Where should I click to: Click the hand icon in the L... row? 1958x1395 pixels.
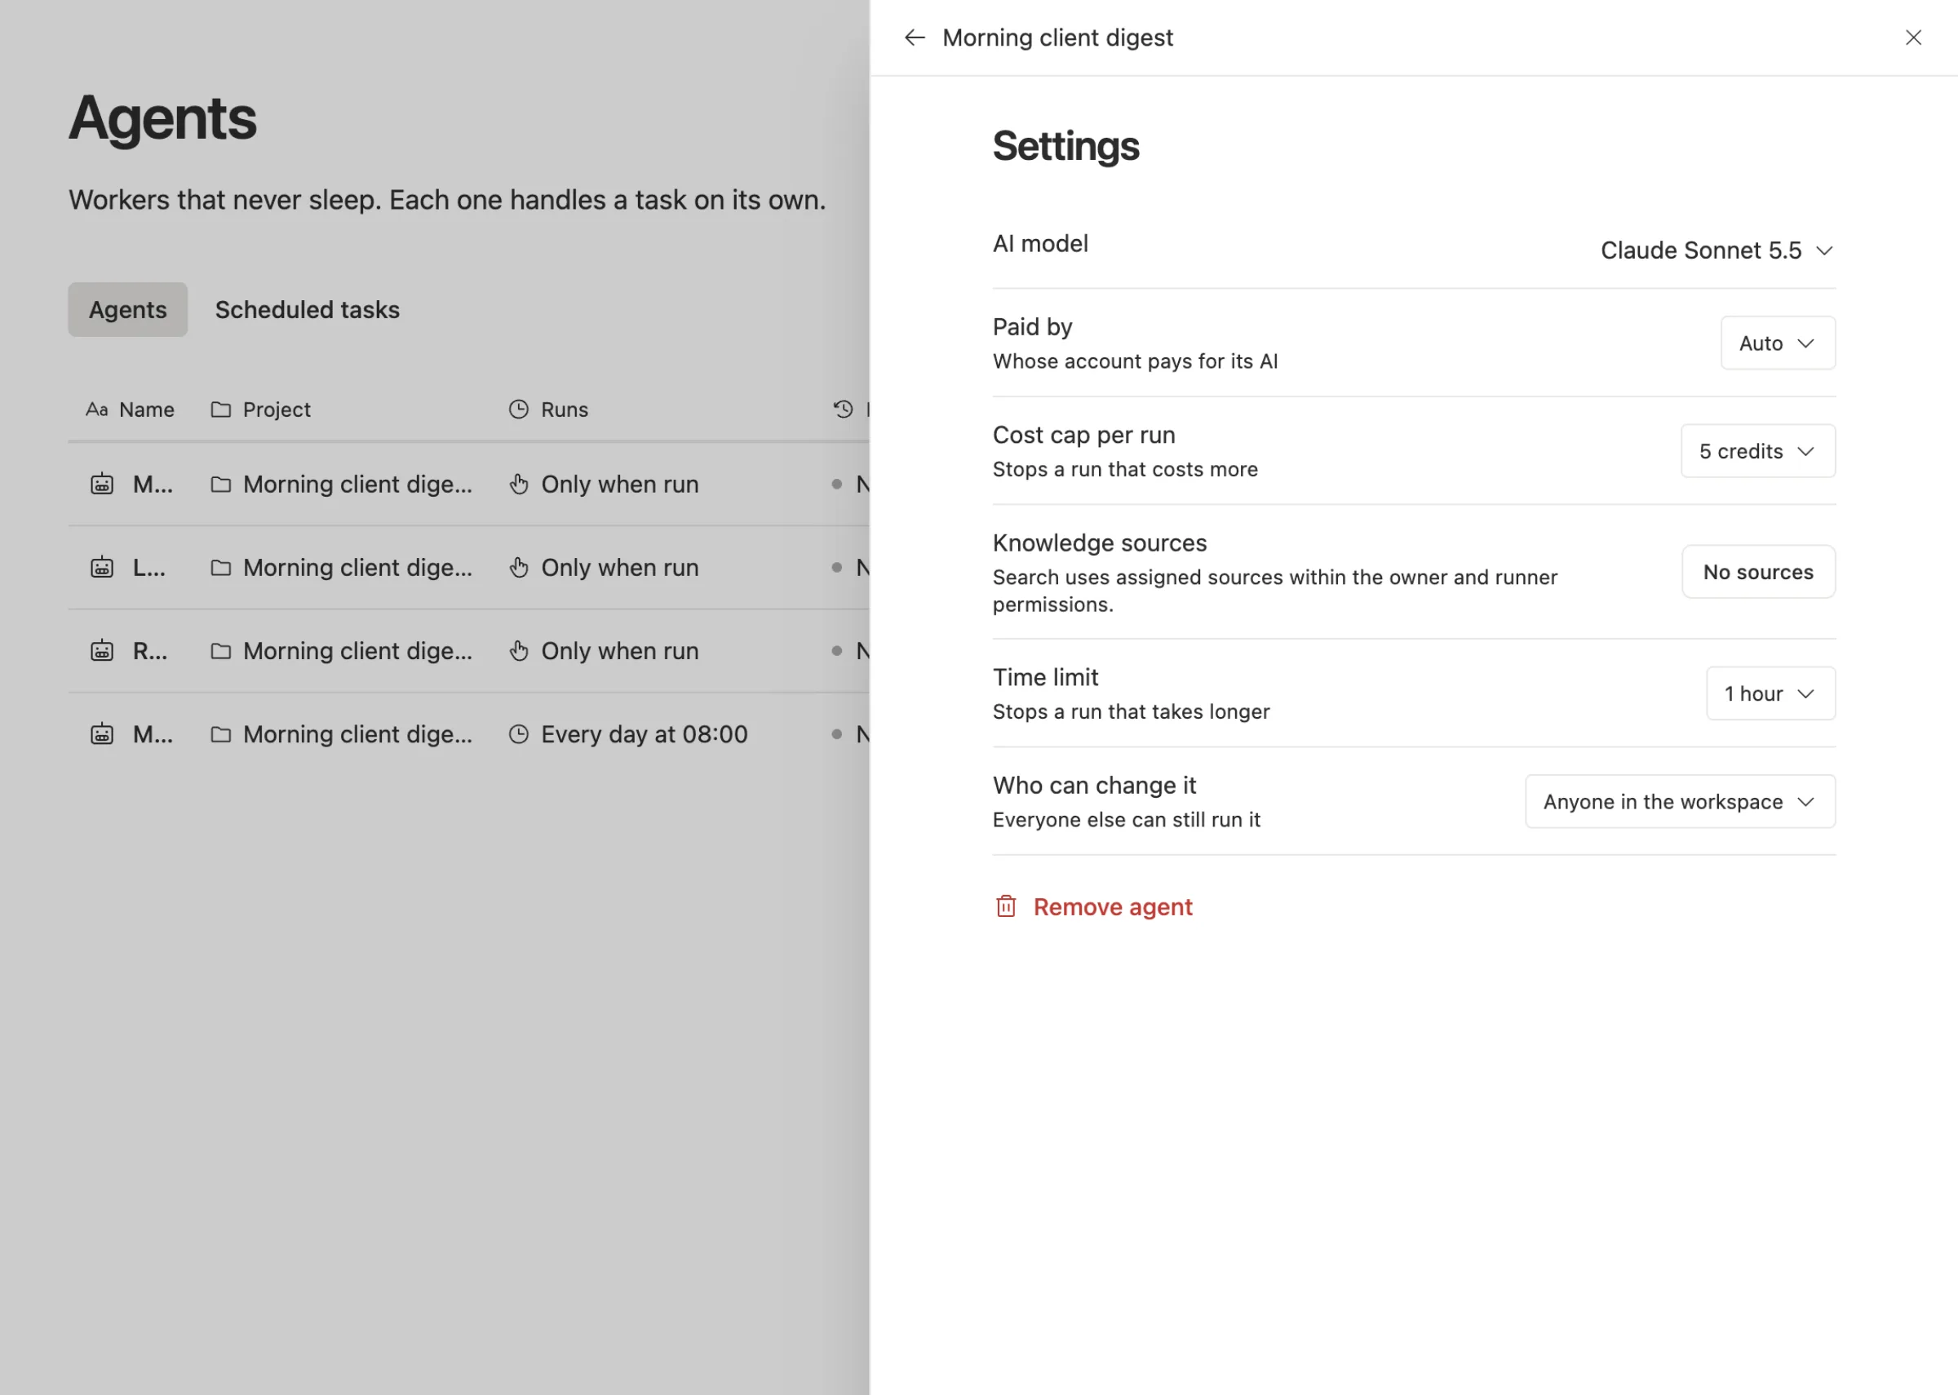click(519, 568)
